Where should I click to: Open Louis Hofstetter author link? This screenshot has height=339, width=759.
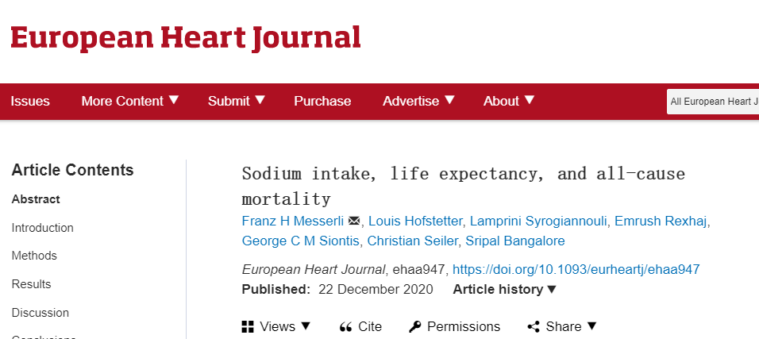tap(415, 222)
